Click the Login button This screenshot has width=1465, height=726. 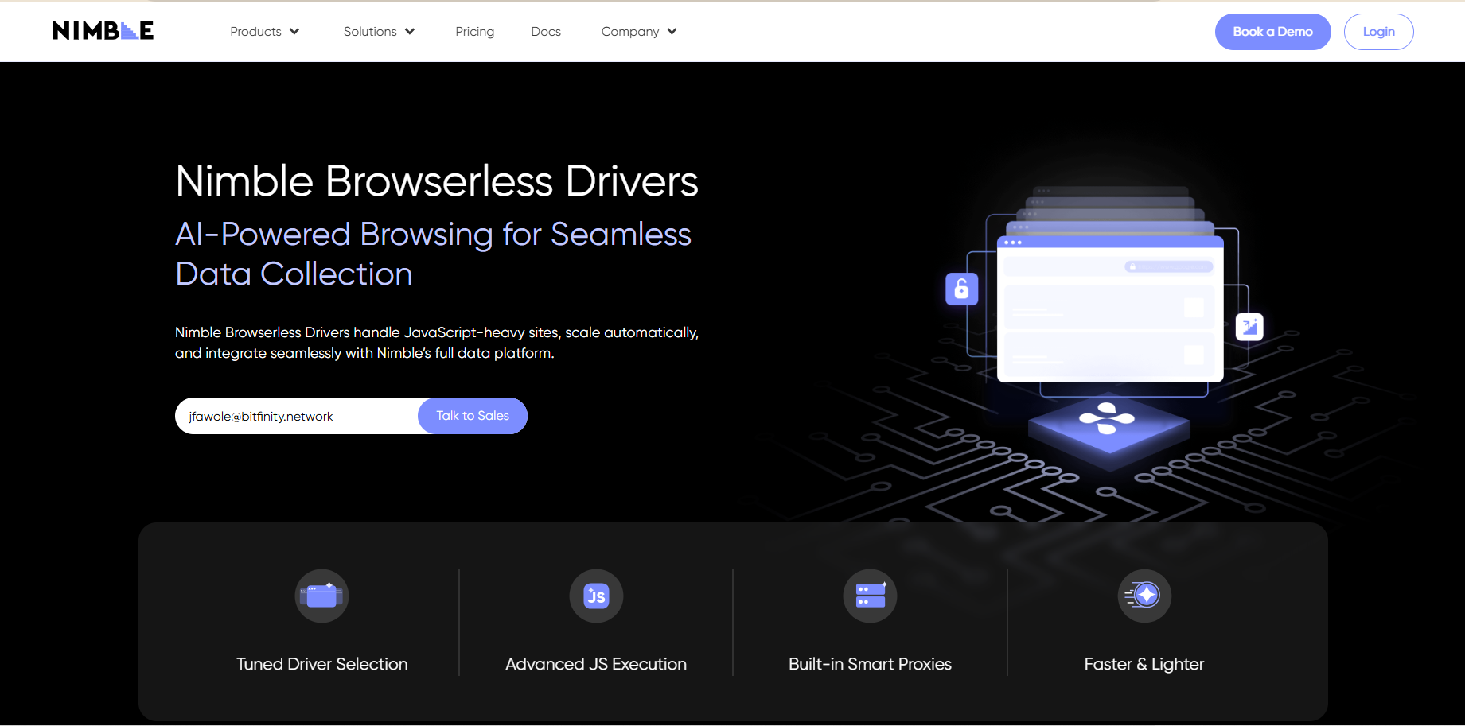pos(1378,32)
